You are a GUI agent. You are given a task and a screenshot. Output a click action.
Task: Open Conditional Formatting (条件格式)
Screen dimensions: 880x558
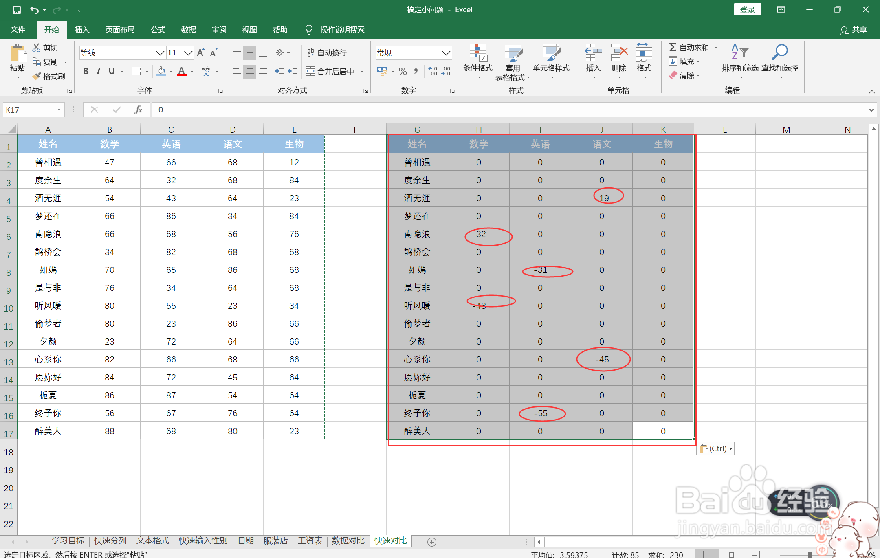pyautogui.click(x=478, y=62)
